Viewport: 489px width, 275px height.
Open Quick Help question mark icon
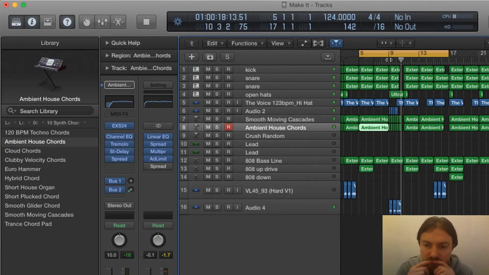click(67, 22)
